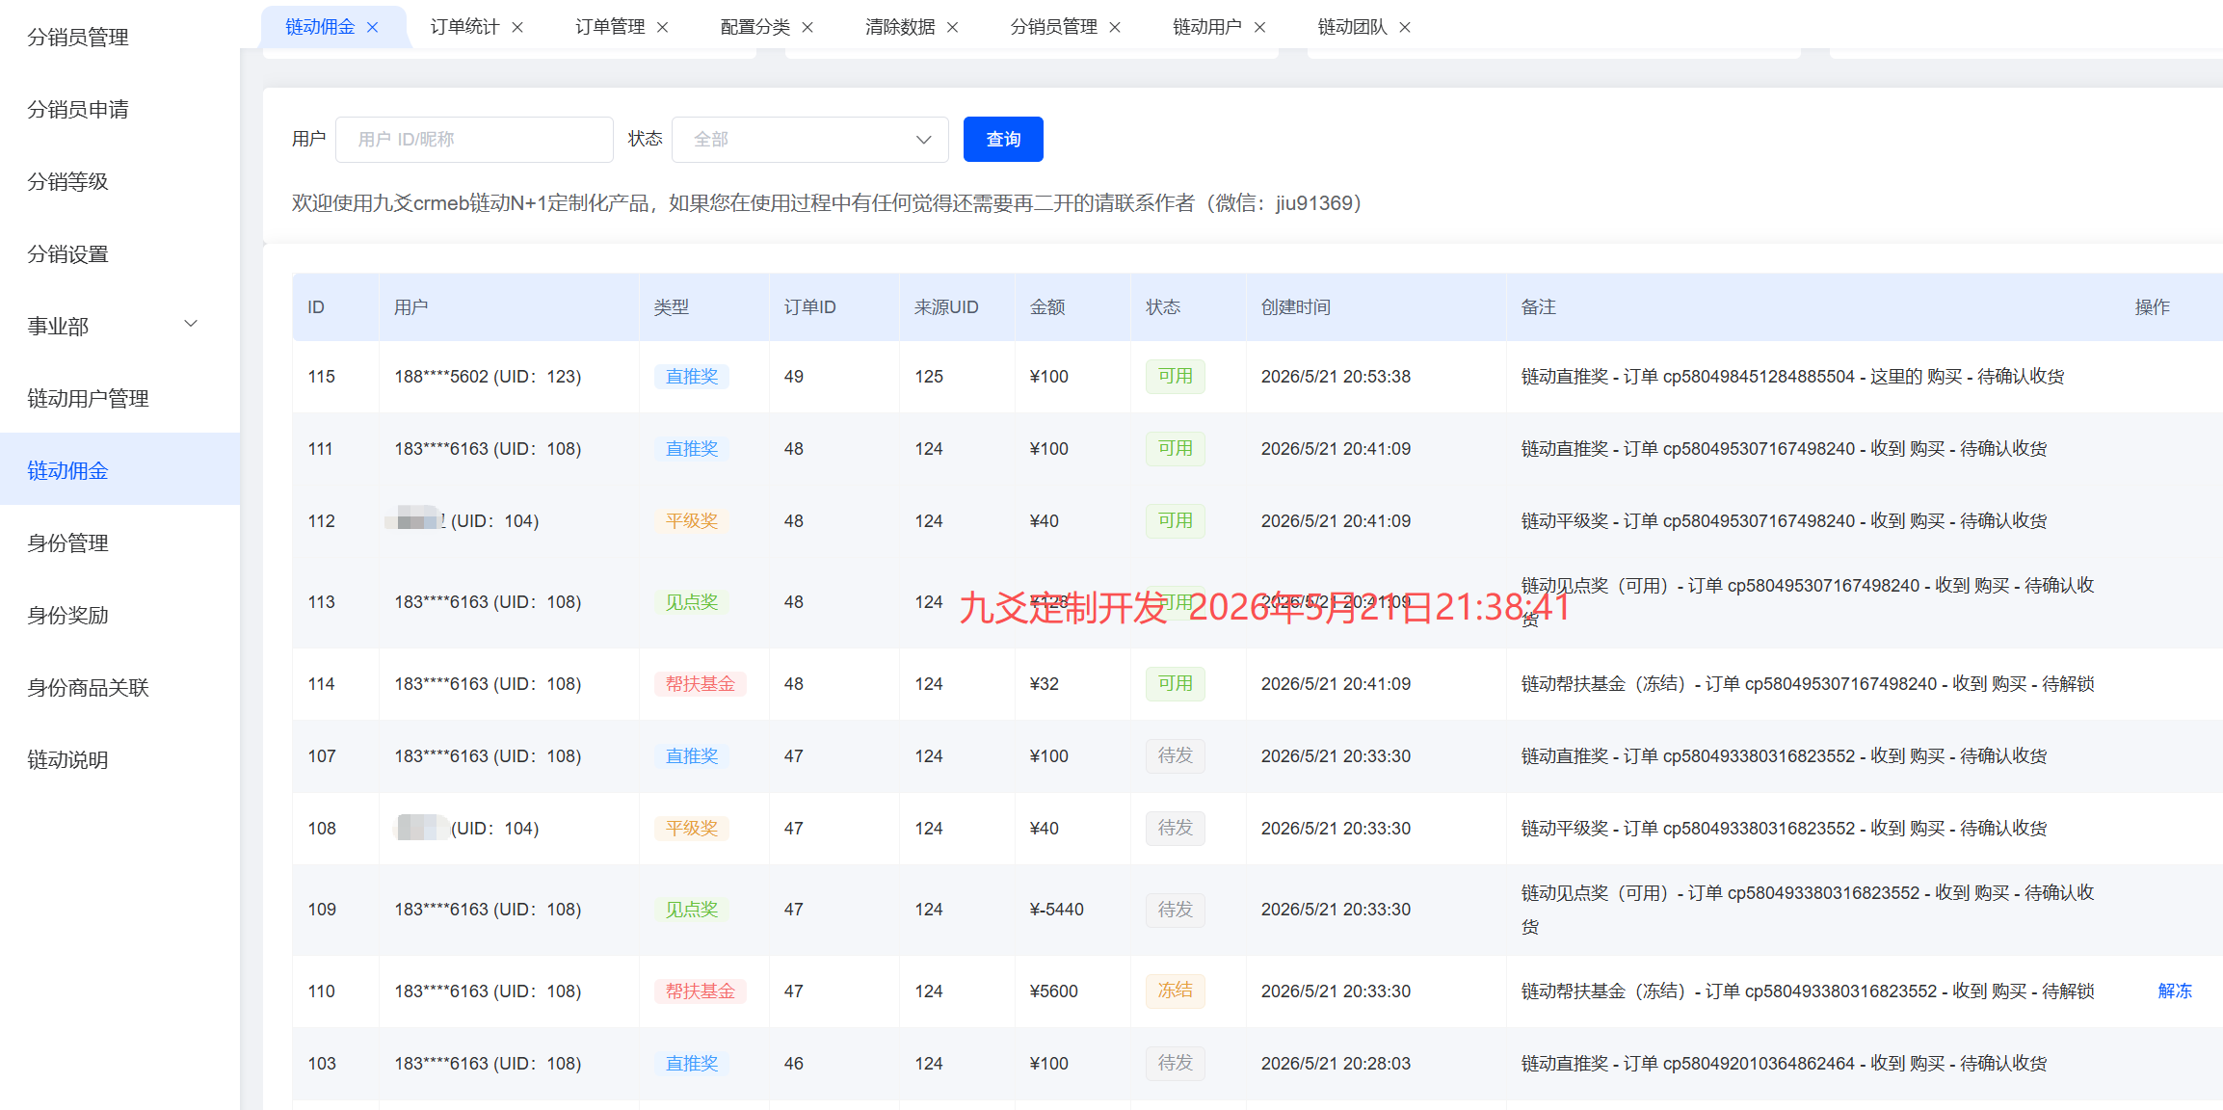Close the 分销员管理 tab
Viewport: 2223px width, 1110px height.
coord(1115,28)
